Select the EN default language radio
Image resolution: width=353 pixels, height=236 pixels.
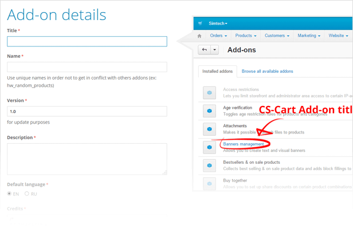coord(10,194)
